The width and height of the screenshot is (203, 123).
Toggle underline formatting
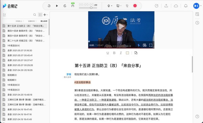[108, 53]
